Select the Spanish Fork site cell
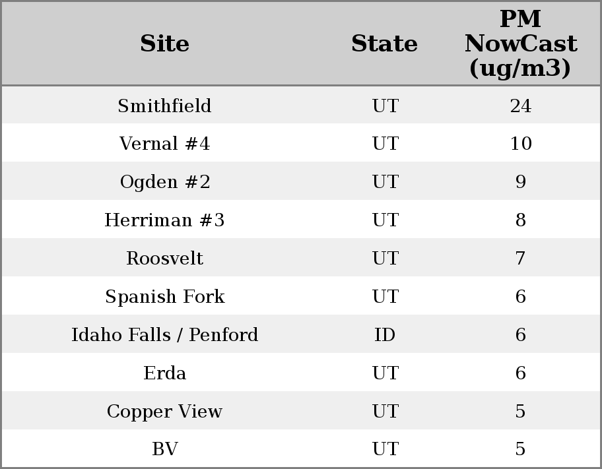Image resolution: width=602 pixels, height=469 pixels. pyautogui.click(x=164, y=297)
